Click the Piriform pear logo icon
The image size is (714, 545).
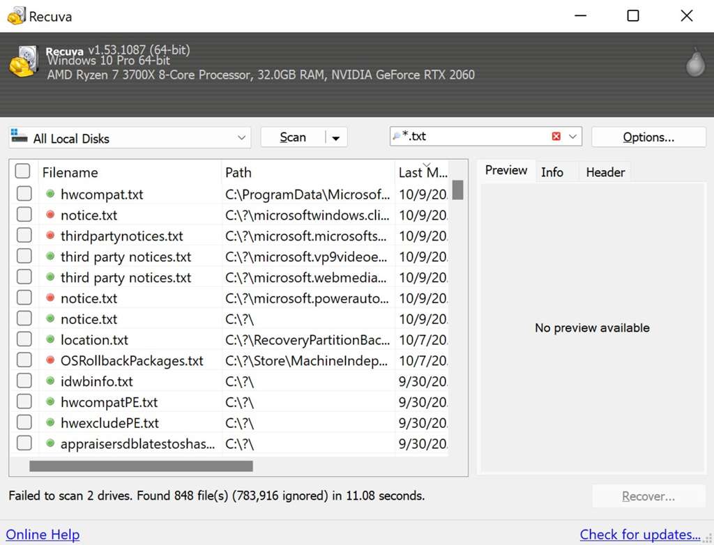click(694, 63)
